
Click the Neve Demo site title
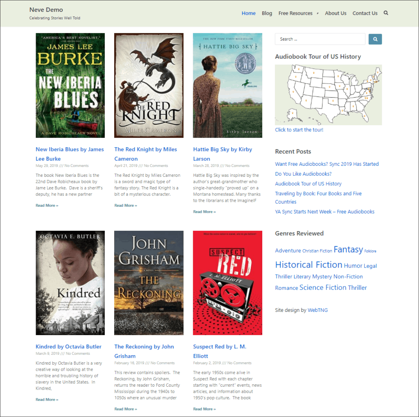tap(46, 10)
